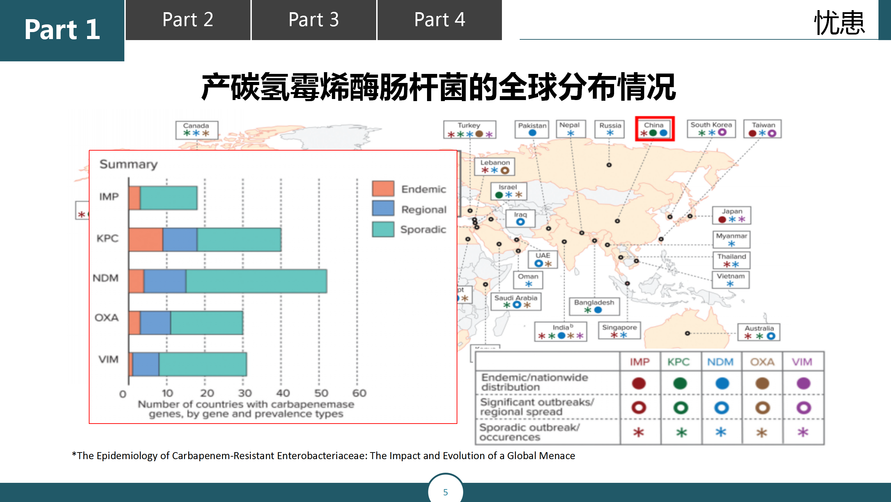Click the OXA bar in Summary chart
Image resolution: width=891 pixels, height=502 pixels.
(x=186, y=323)
